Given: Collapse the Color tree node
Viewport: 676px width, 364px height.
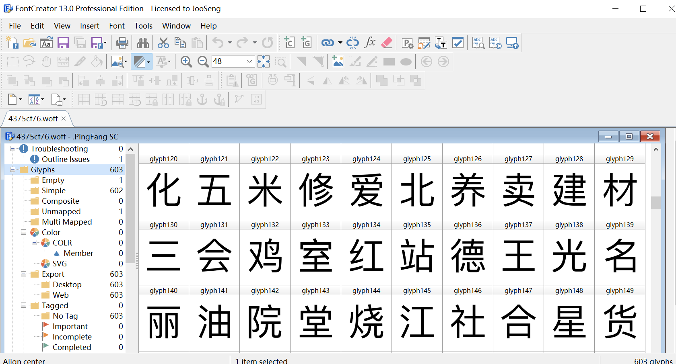Looking at the screenshot, I should [x=23, y=232].
